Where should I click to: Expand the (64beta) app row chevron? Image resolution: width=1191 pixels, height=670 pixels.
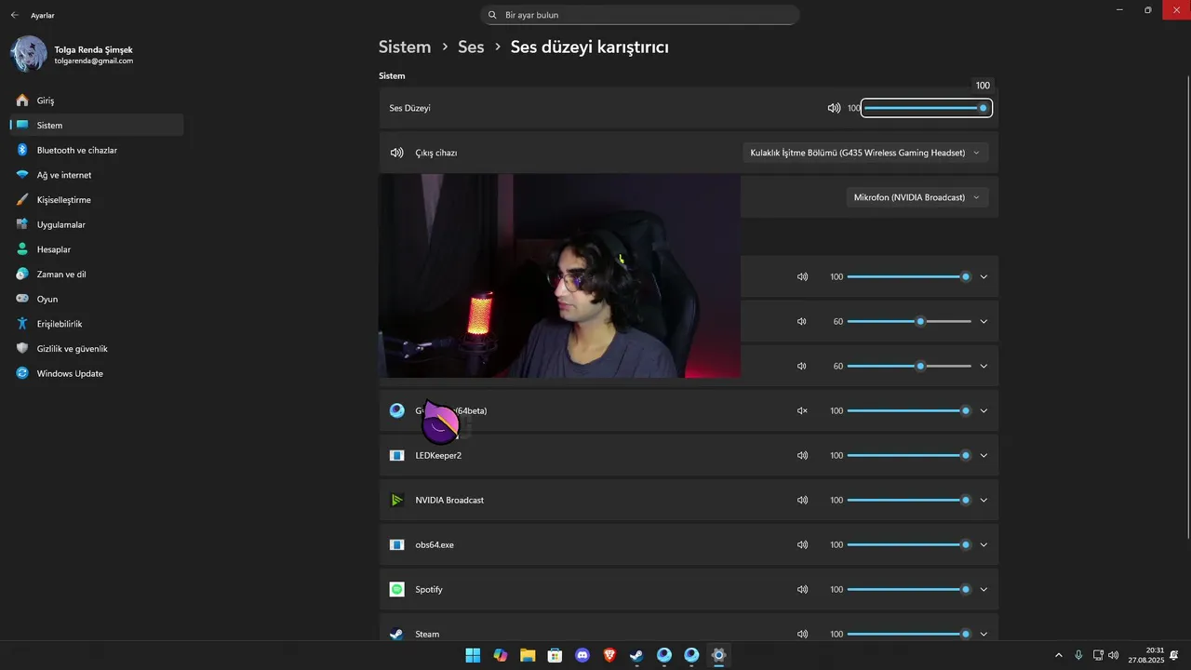point(984,410)
